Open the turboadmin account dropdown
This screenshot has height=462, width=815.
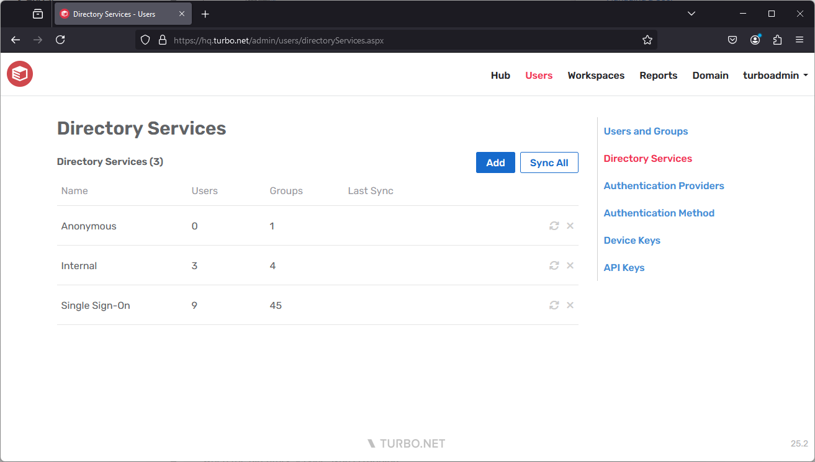(x=775, y=75)
